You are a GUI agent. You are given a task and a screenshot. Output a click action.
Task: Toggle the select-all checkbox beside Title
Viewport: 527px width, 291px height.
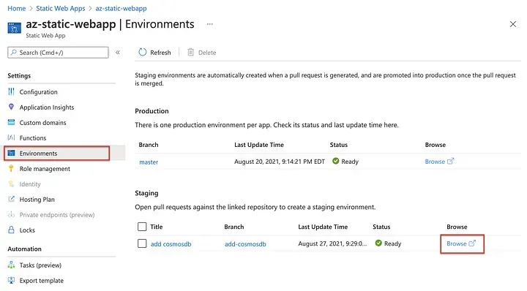(142, 227)
